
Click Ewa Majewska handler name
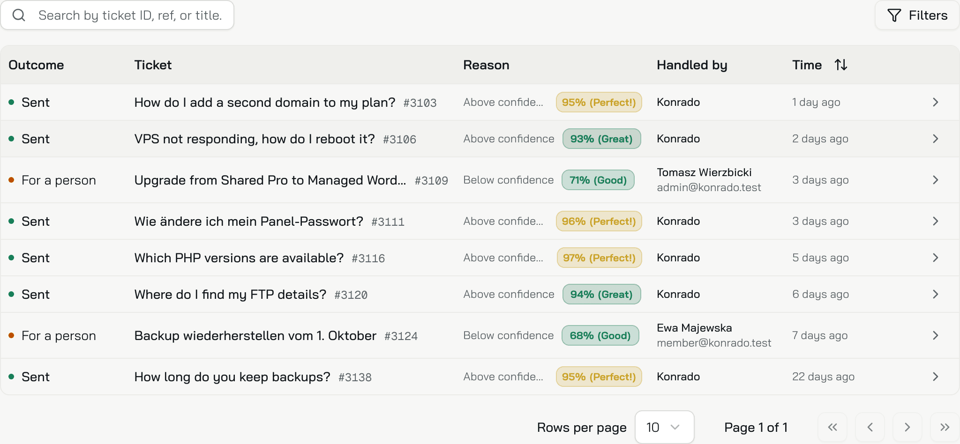tap(694, 328)
